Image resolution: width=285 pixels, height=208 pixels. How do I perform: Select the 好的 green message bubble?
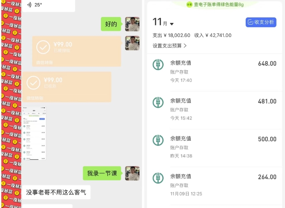pyautogui.click(x=111, y=24)
